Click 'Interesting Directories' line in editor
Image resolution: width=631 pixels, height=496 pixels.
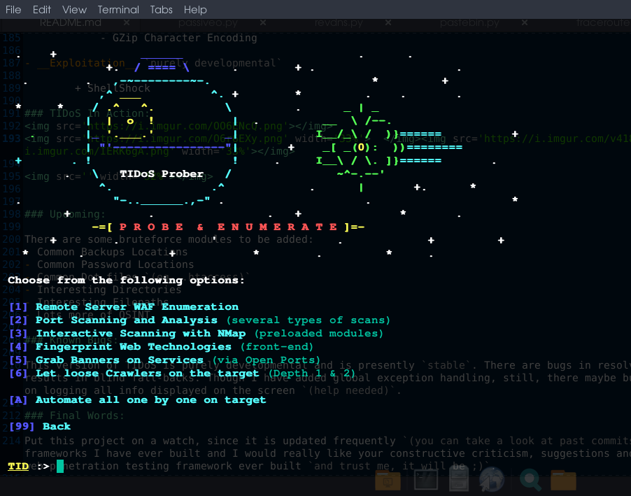(109, 290)
